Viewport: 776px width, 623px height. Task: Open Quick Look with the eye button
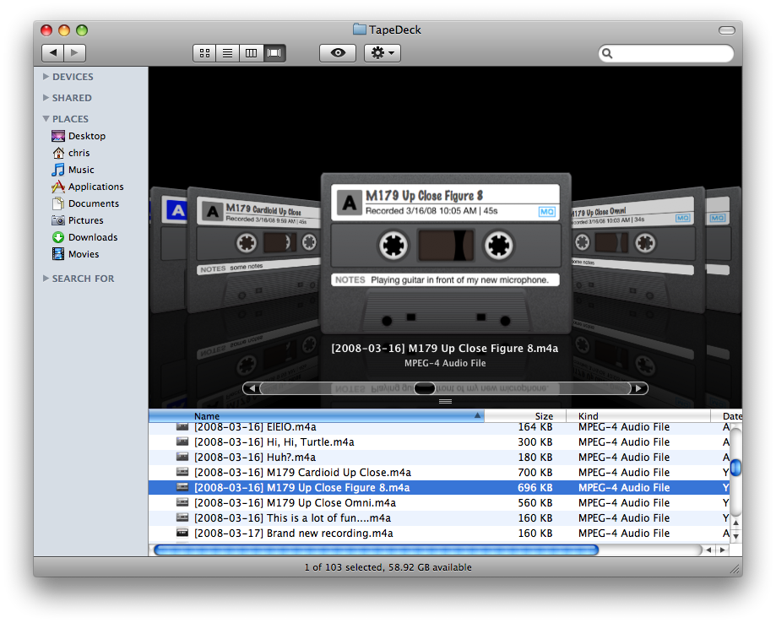click(x=338, y=53)
